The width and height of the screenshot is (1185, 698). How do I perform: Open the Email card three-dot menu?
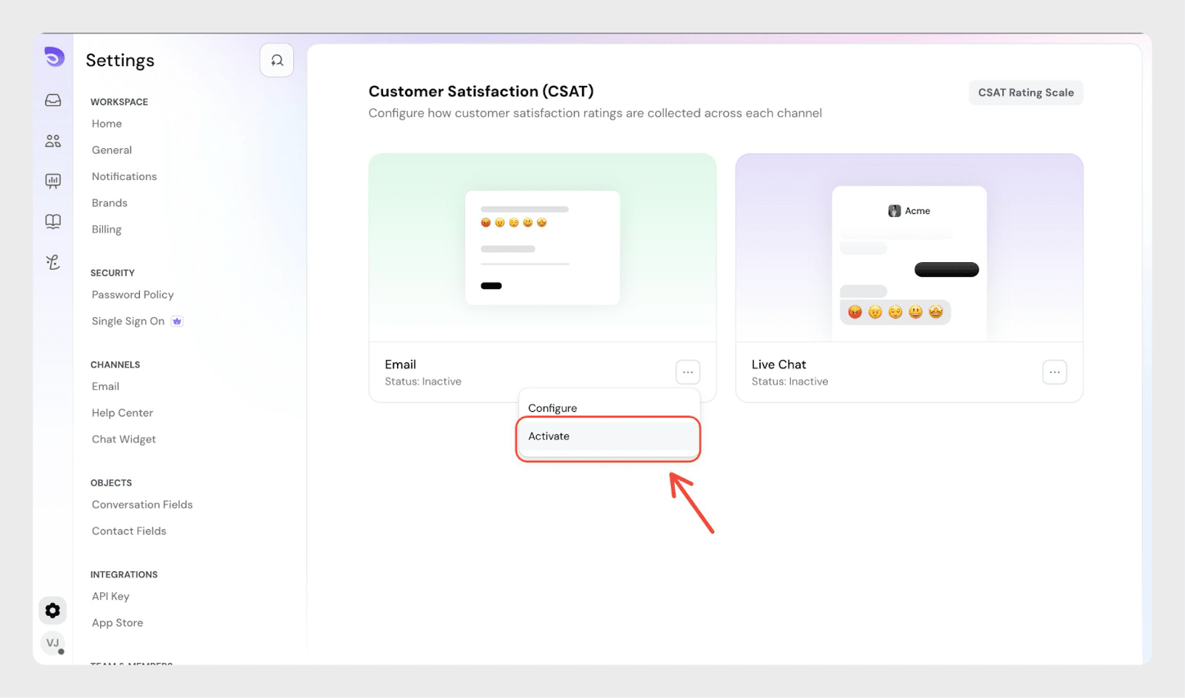pyautogui.click(x=687, y=372)
